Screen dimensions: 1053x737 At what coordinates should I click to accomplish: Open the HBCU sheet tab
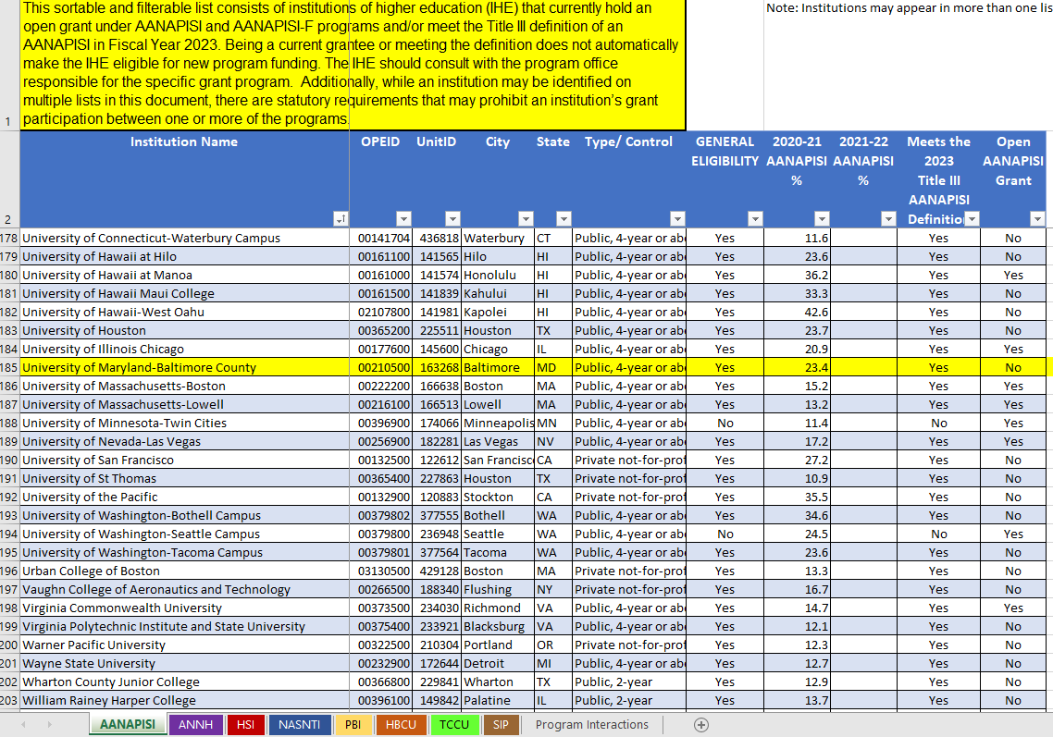401,725
